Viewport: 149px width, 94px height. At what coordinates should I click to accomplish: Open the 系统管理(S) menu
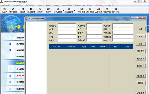tap(111, 6)
